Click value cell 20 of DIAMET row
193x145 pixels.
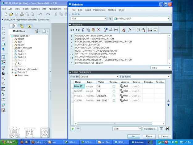pos(102,86)
